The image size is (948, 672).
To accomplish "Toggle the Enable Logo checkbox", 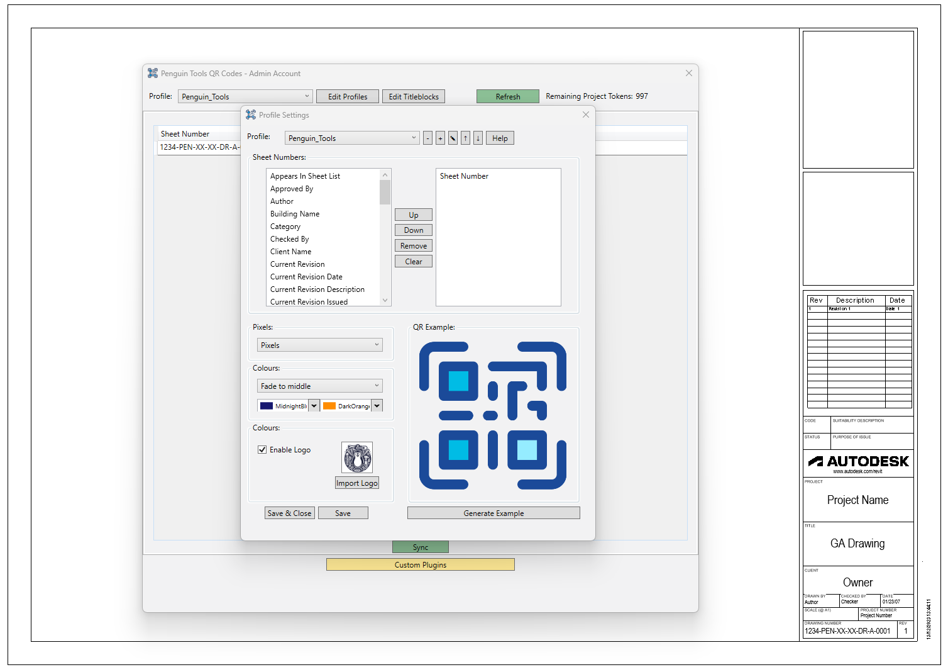I will [x=262, y=450].
